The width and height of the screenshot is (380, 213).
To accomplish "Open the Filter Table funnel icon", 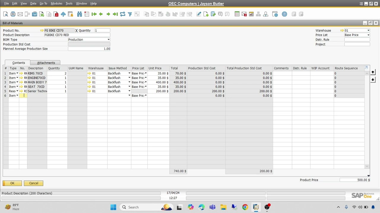I will (130, 14).
